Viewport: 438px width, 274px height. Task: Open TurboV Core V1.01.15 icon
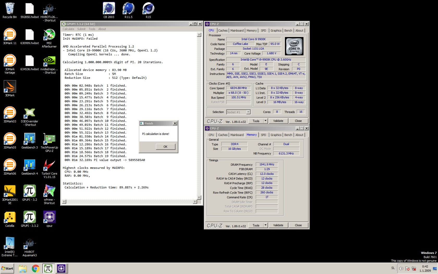pyautogui.click(x=49, y=169)
